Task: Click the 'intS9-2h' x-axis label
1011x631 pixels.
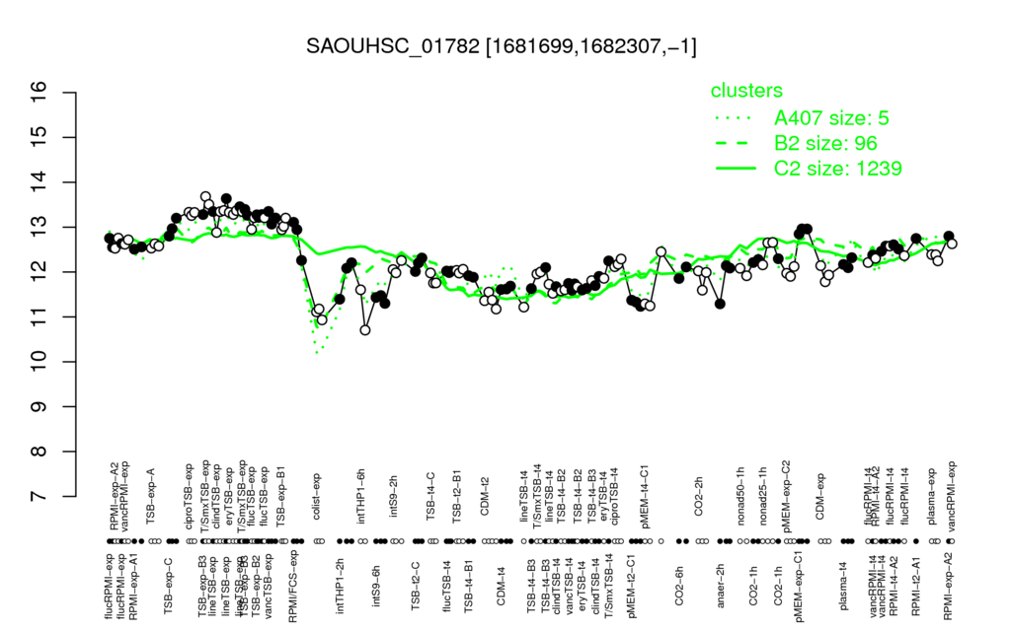Action: click(394, 497)
